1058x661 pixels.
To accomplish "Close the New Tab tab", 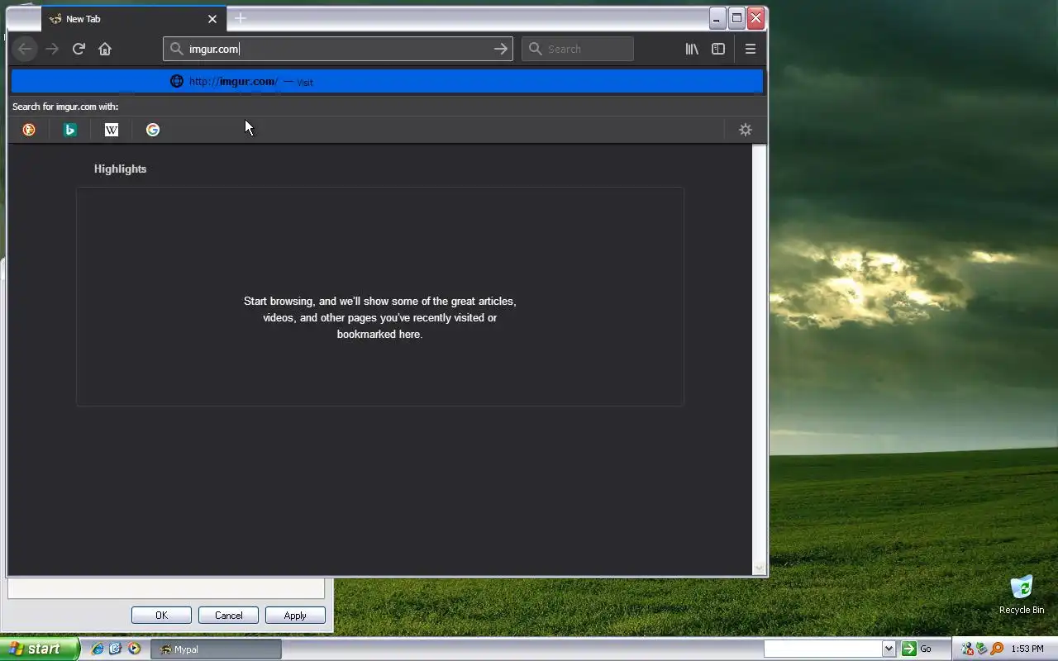I will (x=212, y=19).
